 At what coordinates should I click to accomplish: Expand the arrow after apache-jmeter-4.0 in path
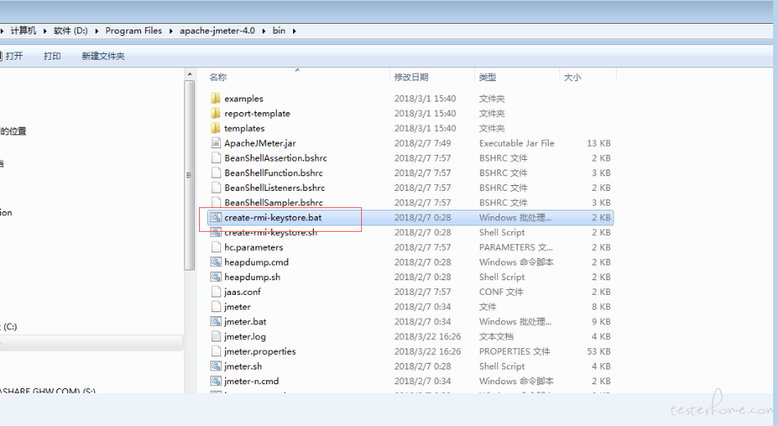pos(263,31)
